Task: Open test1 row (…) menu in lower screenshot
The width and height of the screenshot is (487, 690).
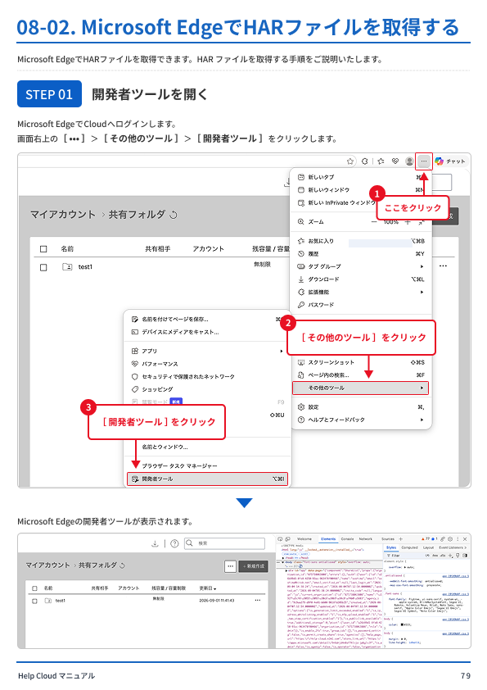Action: pyautogui.click(x=258, y=600)
